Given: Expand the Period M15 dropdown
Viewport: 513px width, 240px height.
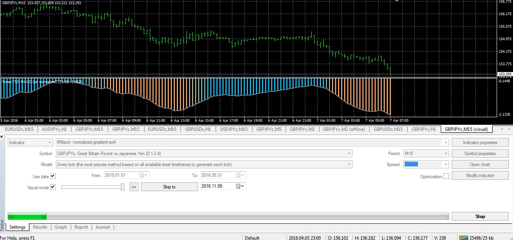Looking at the screenshot, I should tap(446, 154).
